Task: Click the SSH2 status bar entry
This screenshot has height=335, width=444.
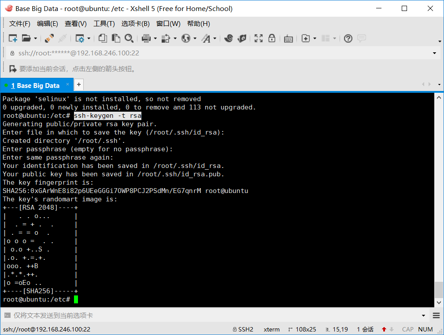Action: [x=243, y=329]
